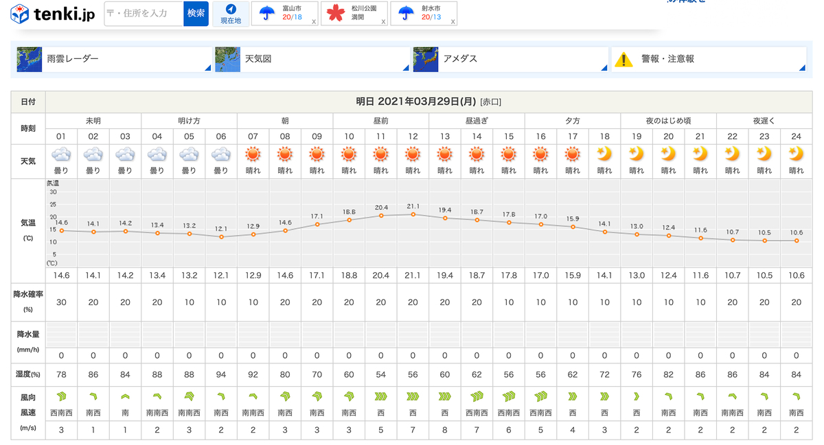Remove the 富山市 saved location card
The image size is (824, 445).
click(314, 22)
